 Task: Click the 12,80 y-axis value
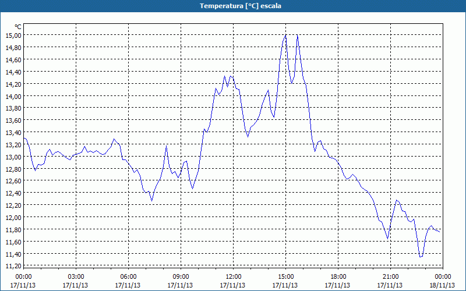tap(13, 169)
